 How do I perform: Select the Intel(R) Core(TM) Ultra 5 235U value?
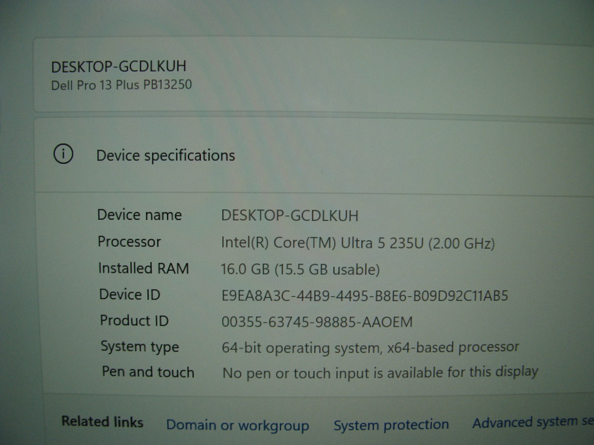point(358,243)
